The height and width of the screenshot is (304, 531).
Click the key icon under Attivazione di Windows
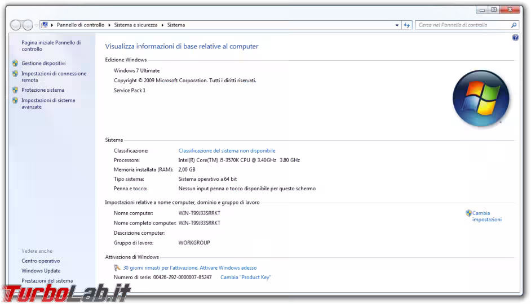tap(117, 268)
